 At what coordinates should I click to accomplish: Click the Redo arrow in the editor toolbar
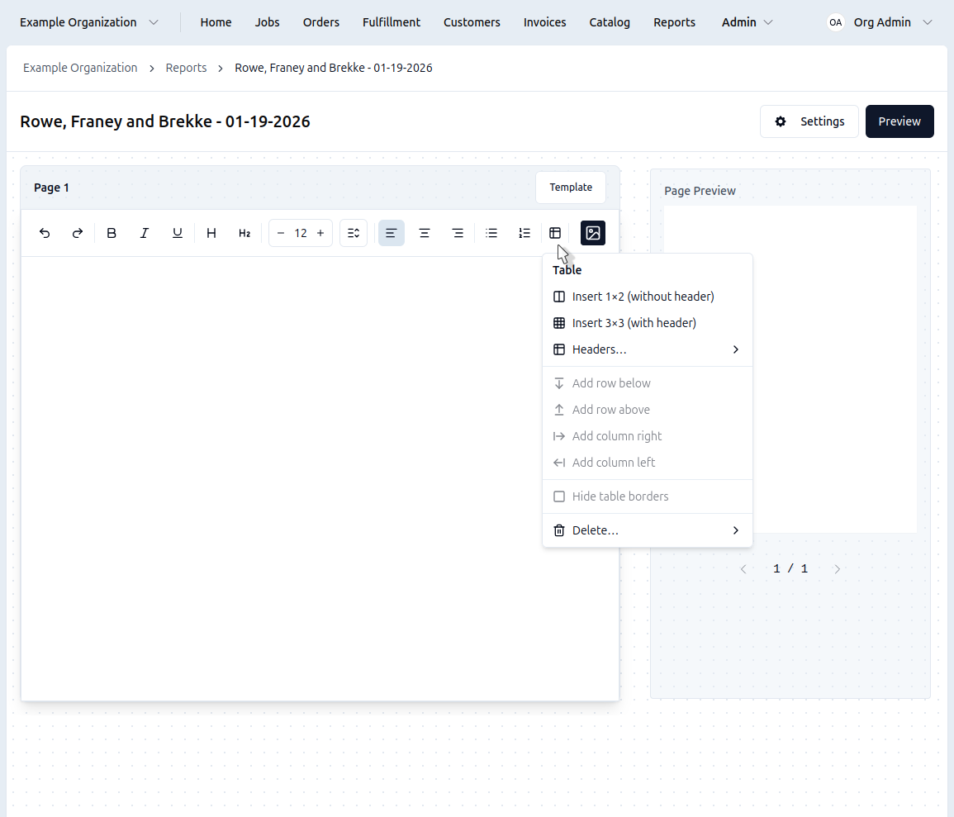[78, 233]
